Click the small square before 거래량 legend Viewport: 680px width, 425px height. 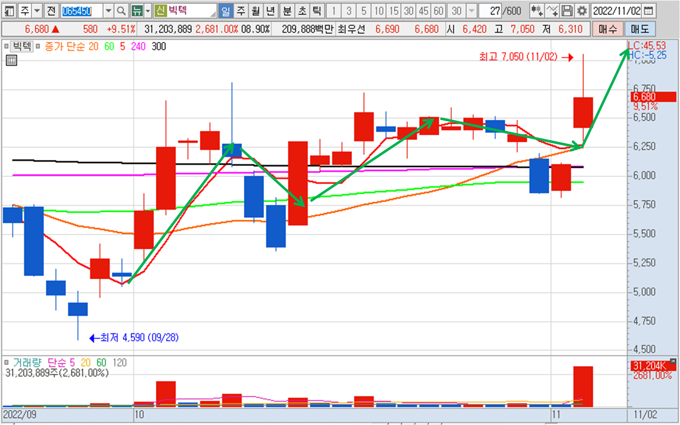pyautogui.click(x=7, y=362)
